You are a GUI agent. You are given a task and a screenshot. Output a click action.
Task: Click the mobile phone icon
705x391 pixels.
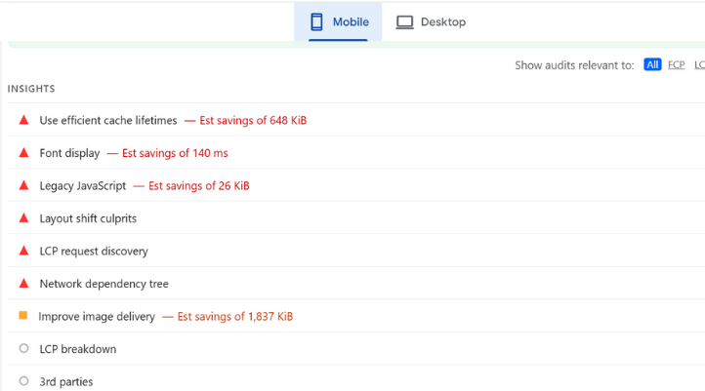[x=316, y=21]
